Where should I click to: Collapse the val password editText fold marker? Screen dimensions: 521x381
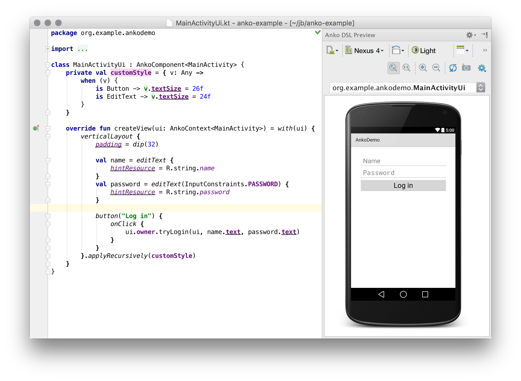click(x=48, y=184)
